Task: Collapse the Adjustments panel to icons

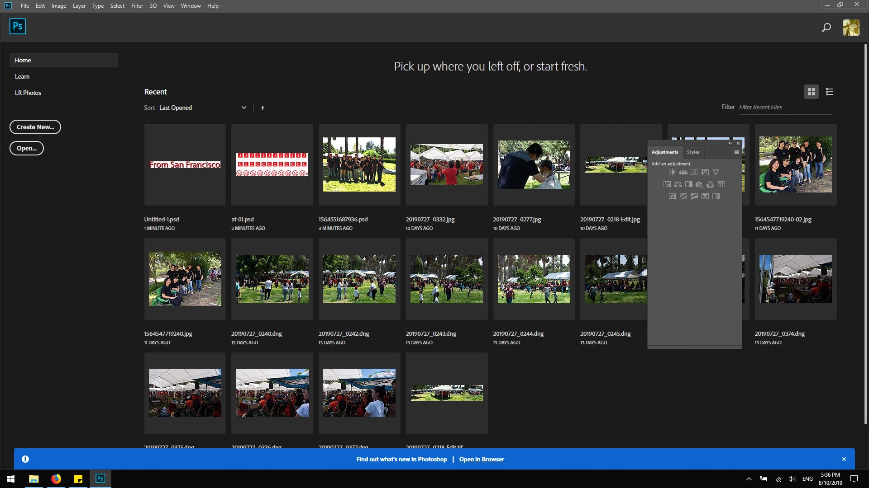Action: coord(730,143)
